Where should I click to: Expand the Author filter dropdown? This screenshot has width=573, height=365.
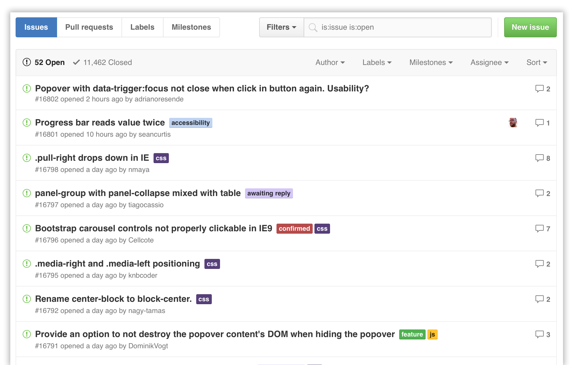click(x=330, y=63)
